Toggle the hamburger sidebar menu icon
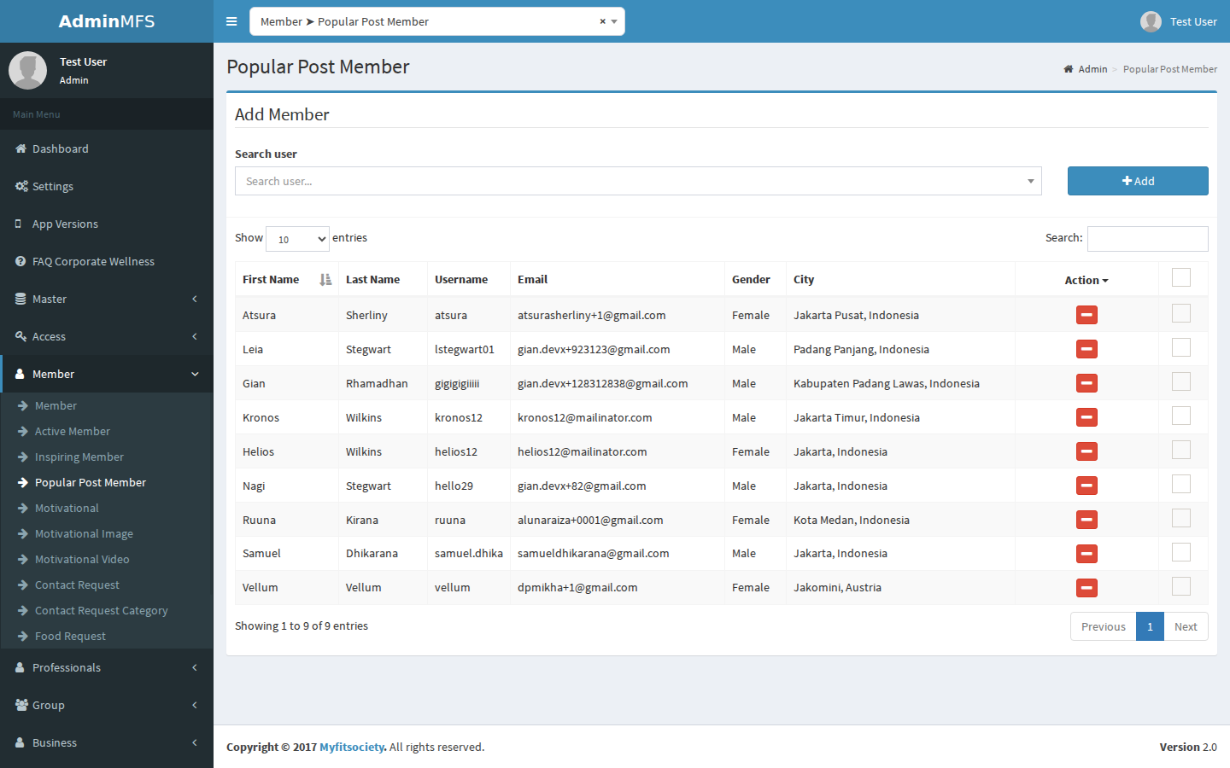Screen dimensions: 1230x768 coord(231,21)
